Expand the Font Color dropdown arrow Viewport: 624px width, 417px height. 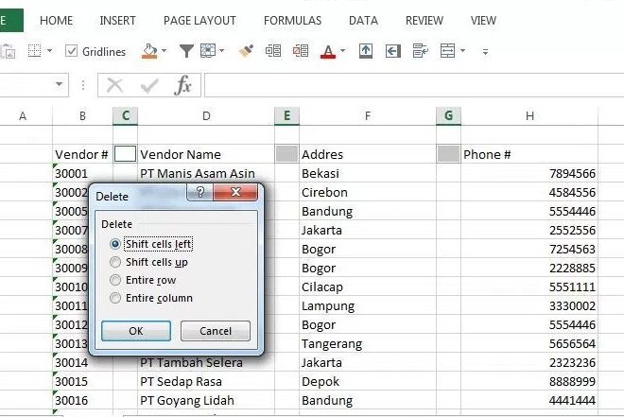pyautogui.click(x=342, y=51)
